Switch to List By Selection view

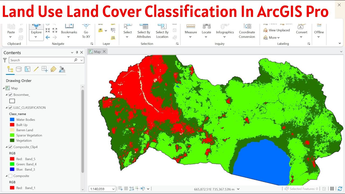pos(27,69)
